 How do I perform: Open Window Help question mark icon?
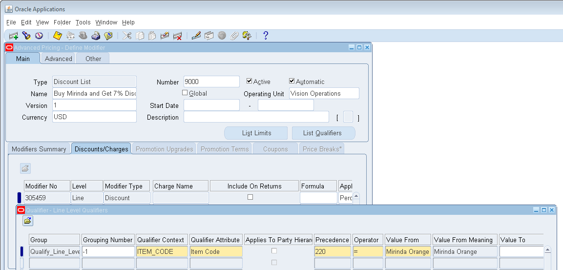(265, 36)
